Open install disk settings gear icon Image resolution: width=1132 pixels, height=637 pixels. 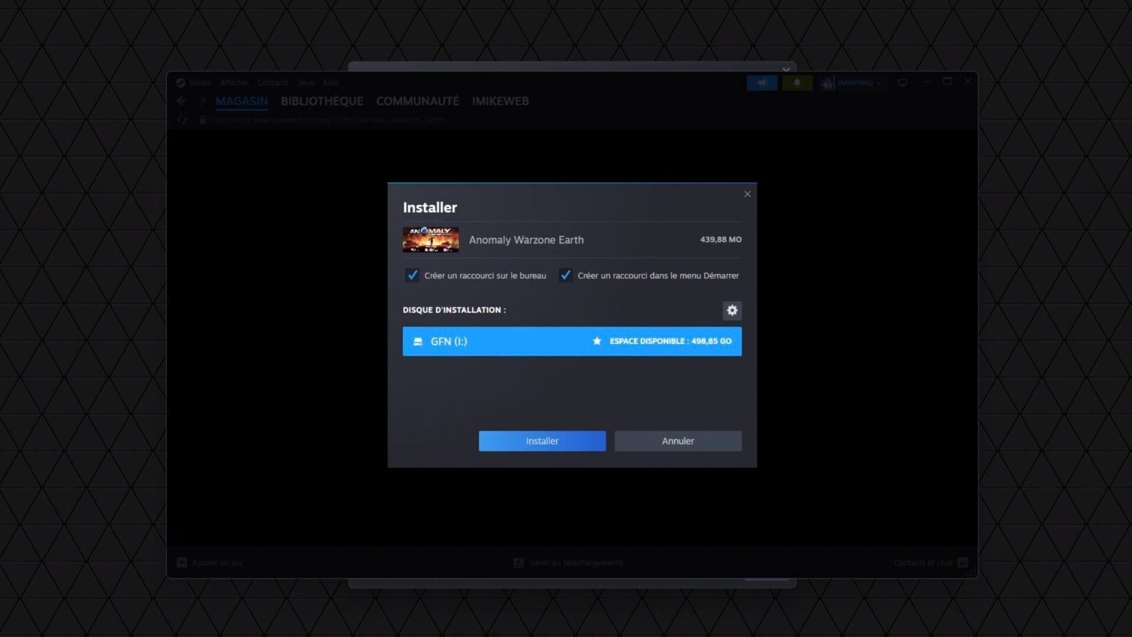(732, 310)
